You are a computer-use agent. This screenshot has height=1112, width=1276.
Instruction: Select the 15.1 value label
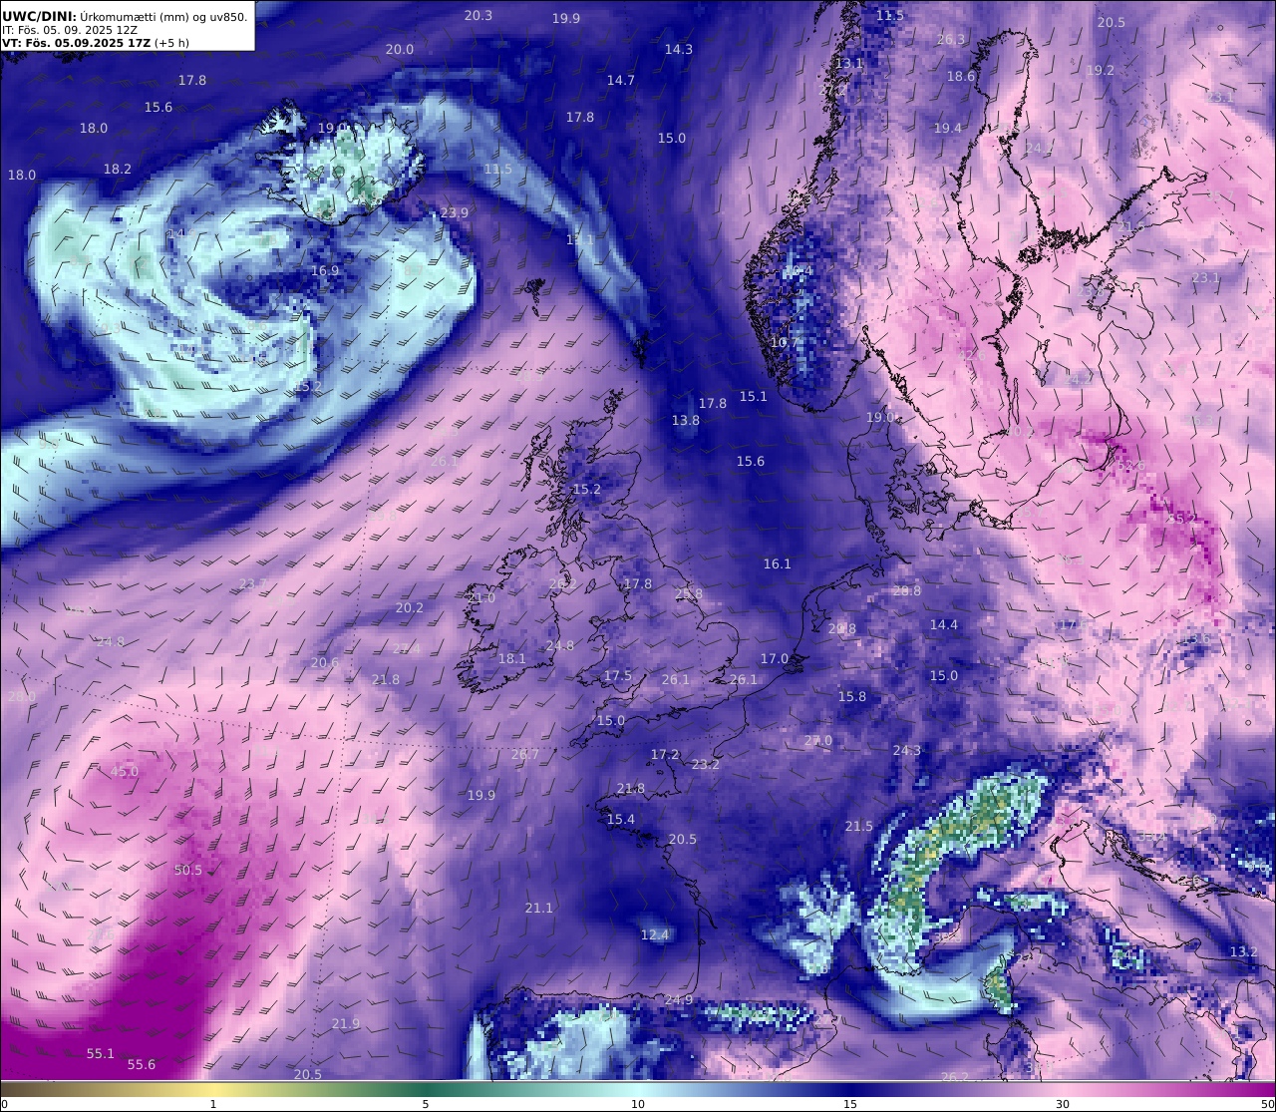[x=754, y=397]
